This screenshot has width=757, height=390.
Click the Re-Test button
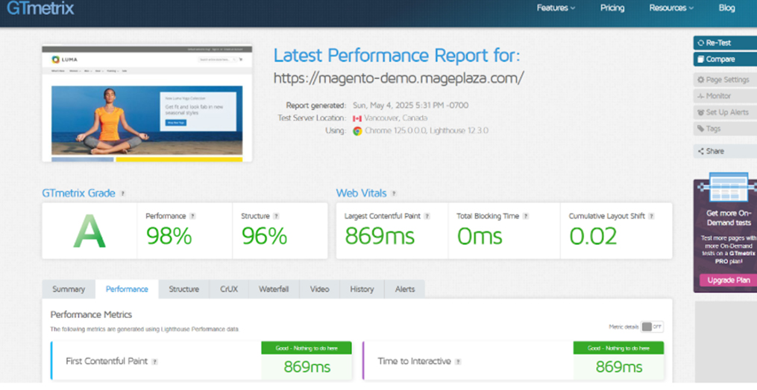[x=725, y=43]
